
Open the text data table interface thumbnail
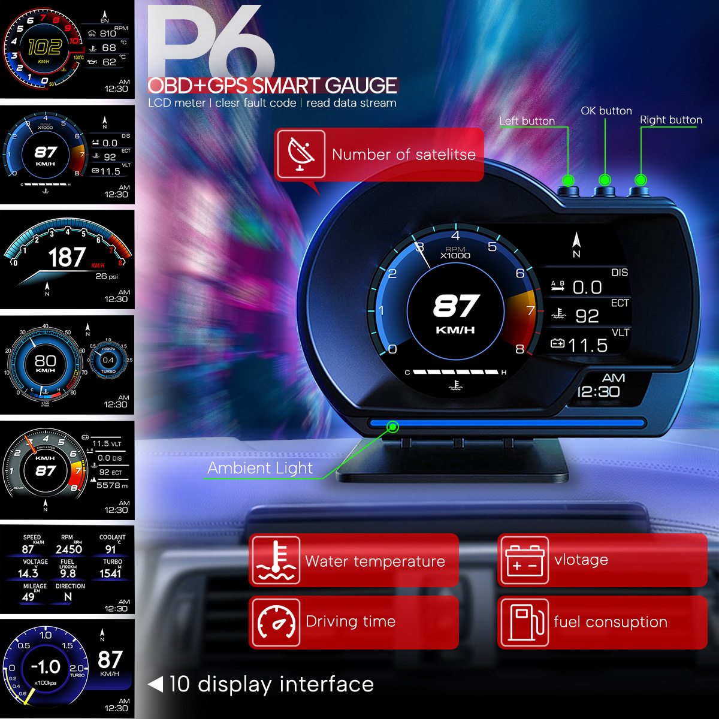tap(67, 569)
